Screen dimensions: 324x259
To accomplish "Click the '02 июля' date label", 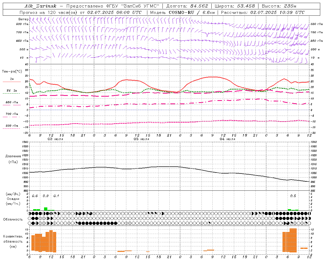I will 55,139.
